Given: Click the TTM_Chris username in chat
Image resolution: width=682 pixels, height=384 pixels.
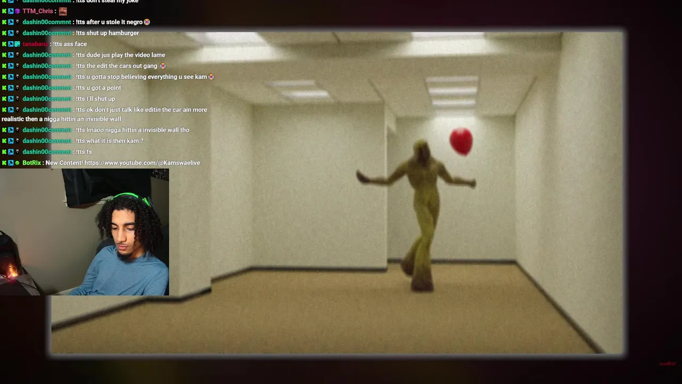Looking at the screenshot, I should [37, 11].
